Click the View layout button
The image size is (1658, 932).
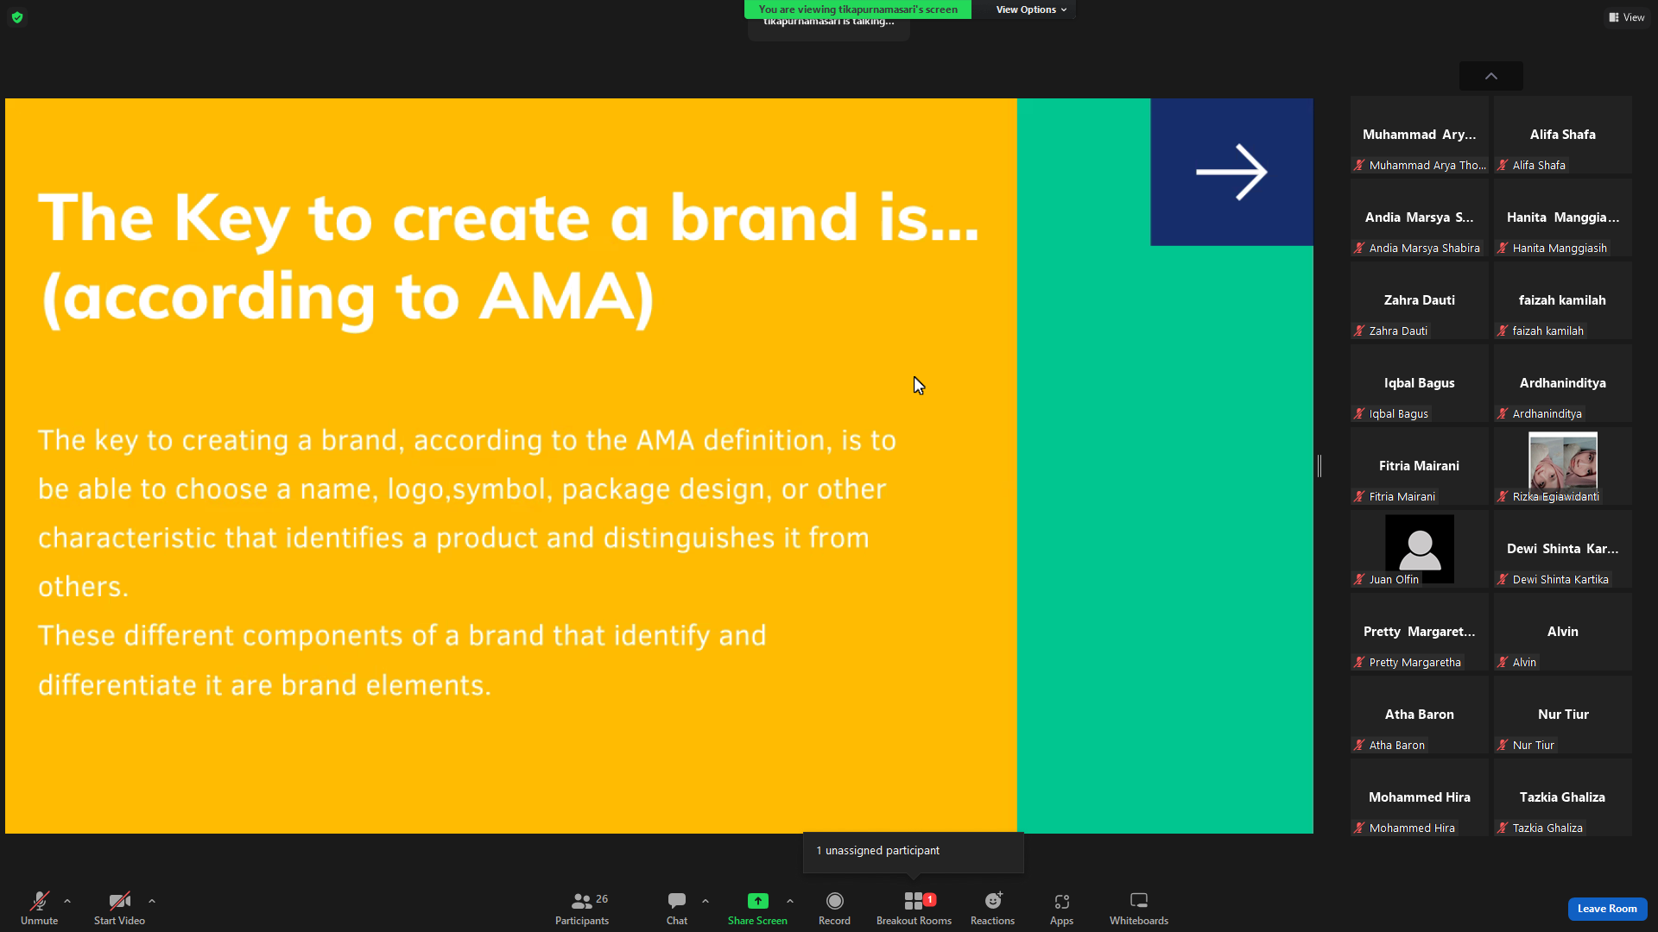(x=1627, y=17)
